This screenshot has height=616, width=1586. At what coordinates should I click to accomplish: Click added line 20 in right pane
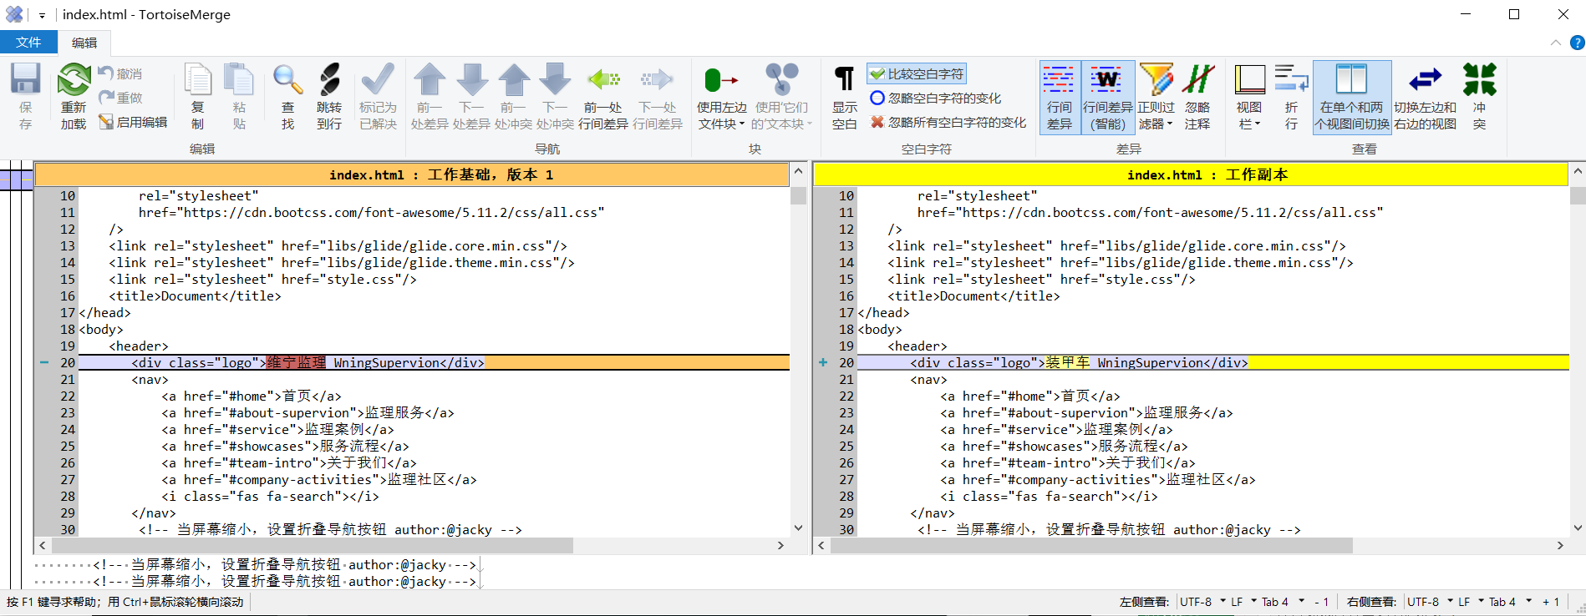[x=1212, y=362]
